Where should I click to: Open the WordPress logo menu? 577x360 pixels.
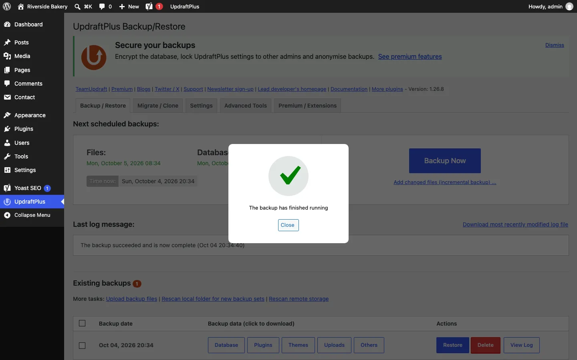(7, 6)
